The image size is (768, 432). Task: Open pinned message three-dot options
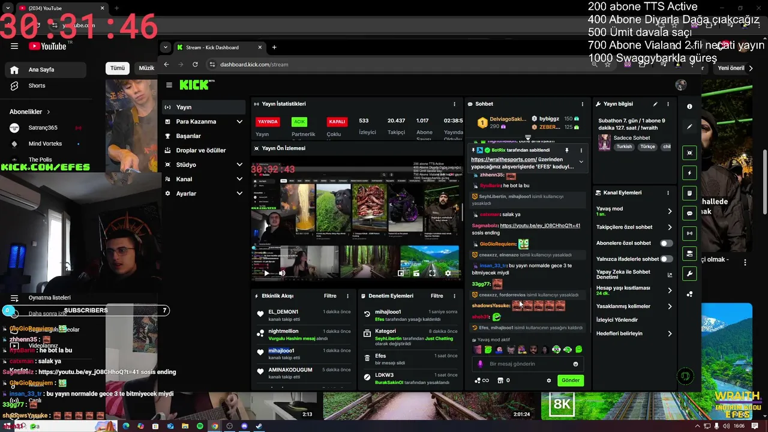581,150
